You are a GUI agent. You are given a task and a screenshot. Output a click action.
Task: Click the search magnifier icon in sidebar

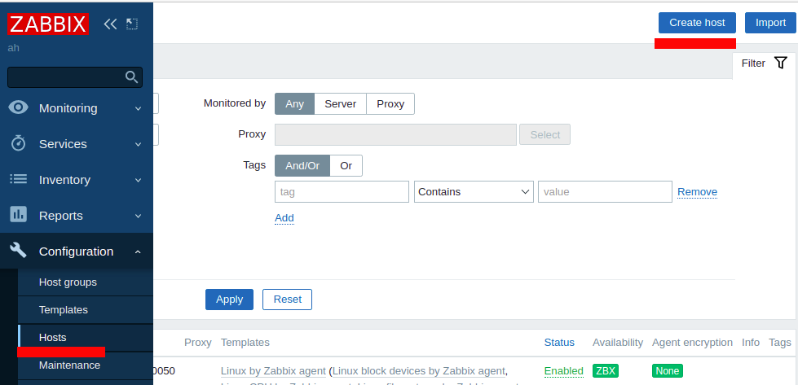[x=131, y=77]
